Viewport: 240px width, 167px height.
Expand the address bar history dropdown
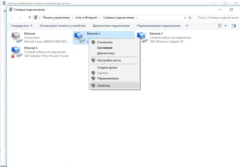pyautogui.click(x=185, y=18)
